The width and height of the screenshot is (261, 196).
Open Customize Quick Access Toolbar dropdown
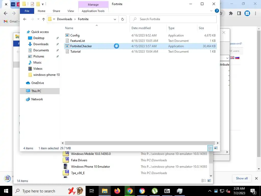pyautogui.click(x=43, y=4)
